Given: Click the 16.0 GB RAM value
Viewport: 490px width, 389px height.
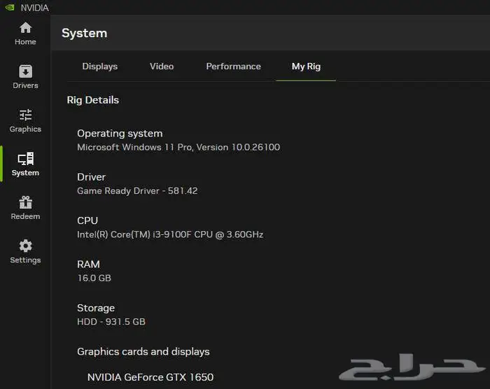Looking at the screenshot, I should point(94,278).
